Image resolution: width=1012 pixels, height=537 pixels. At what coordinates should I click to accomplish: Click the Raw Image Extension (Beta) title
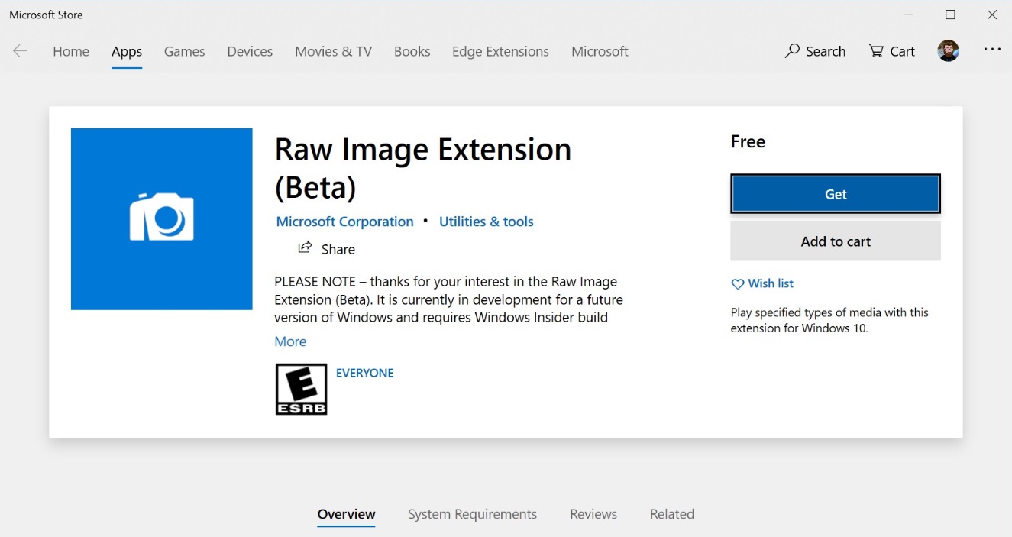click(x=422, y=168)
